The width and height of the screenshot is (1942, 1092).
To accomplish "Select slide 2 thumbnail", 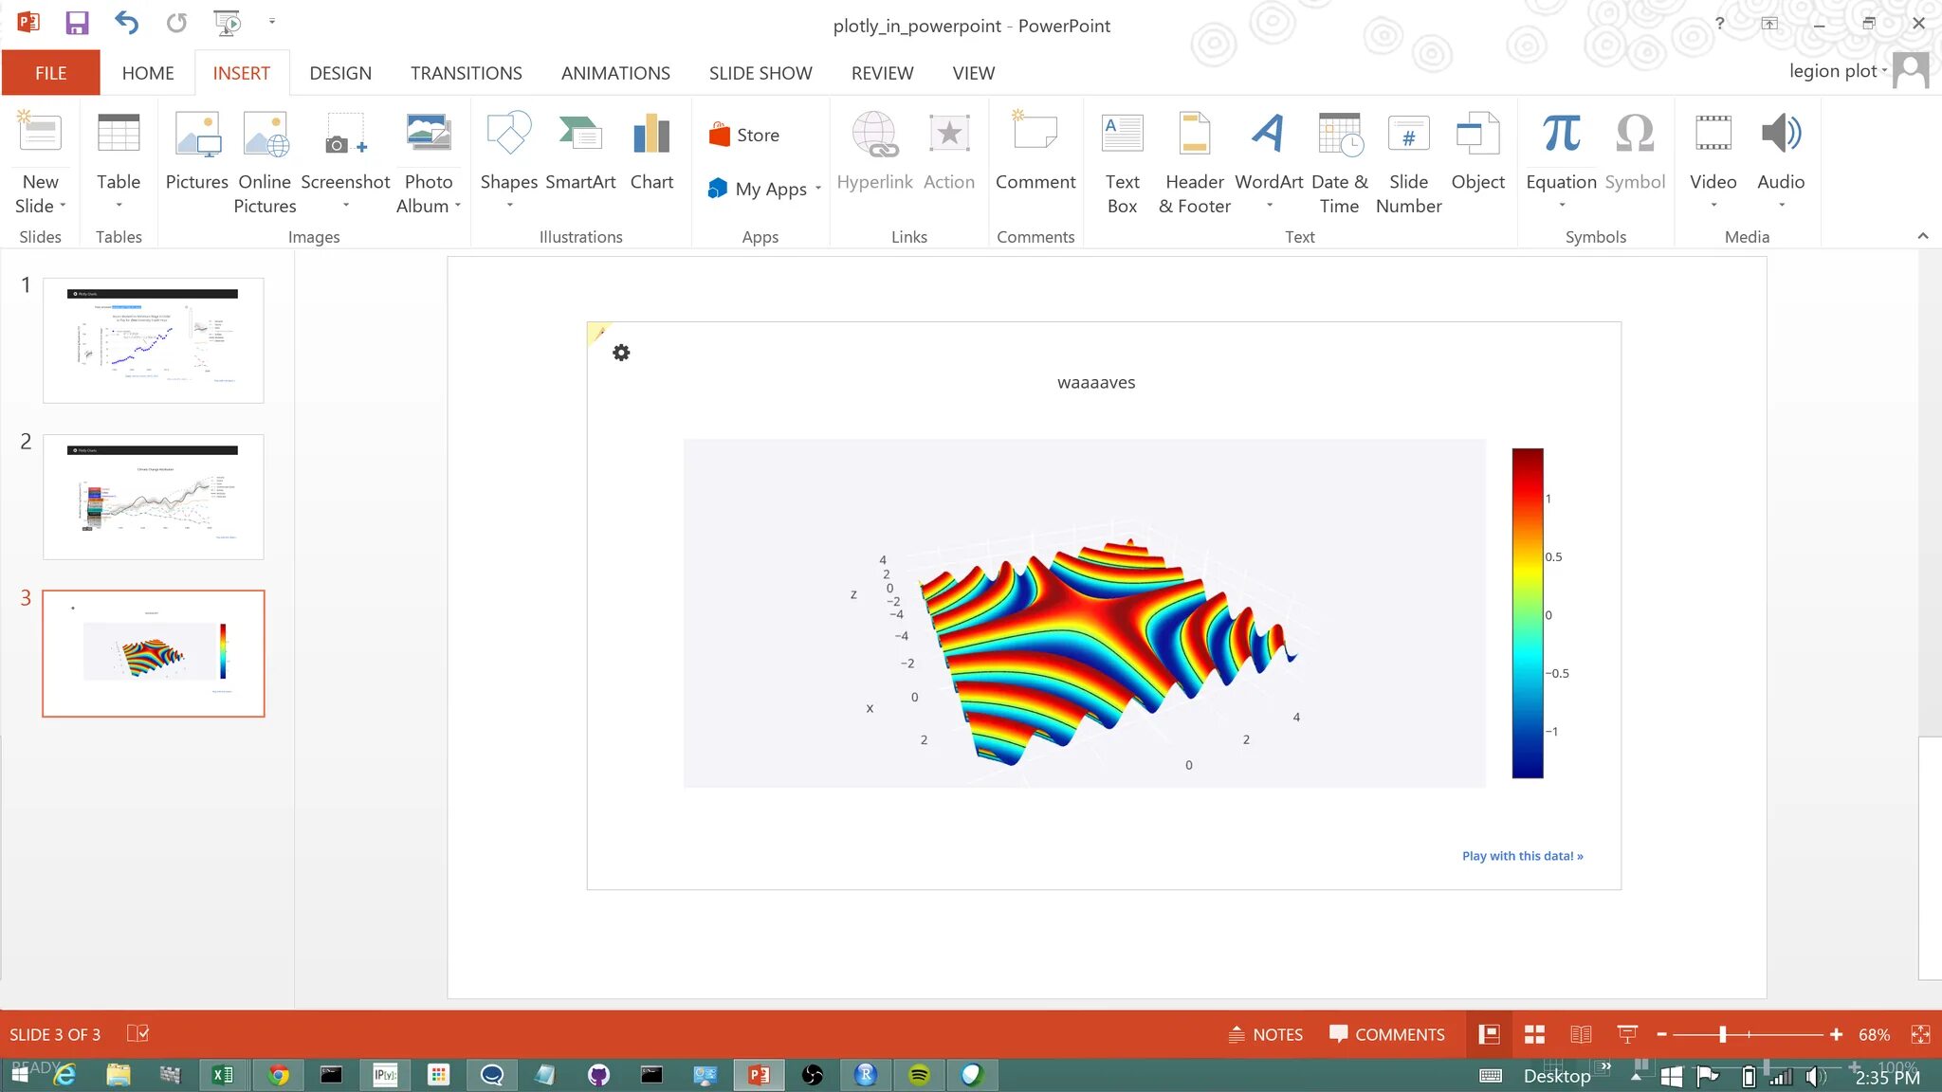I will click(154, 497).
